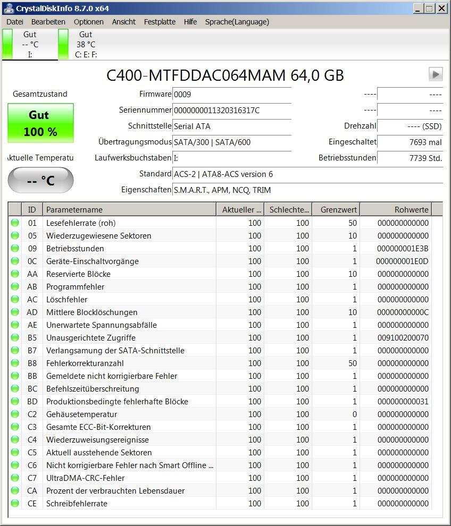Click the Standard field showing ACS-2
Image resolution: width=451 pixels, height=526 pixels.
(x=307, y=174)
